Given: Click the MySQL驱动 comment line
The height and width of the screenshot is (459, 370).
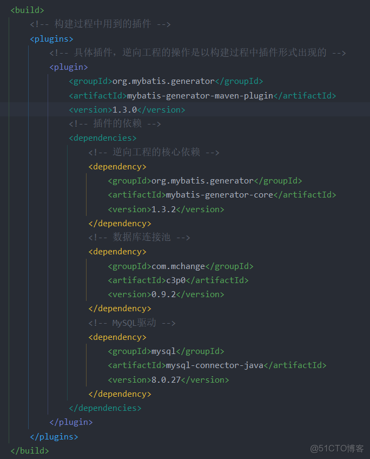Looking at the screenshot, I should (132, 323).
